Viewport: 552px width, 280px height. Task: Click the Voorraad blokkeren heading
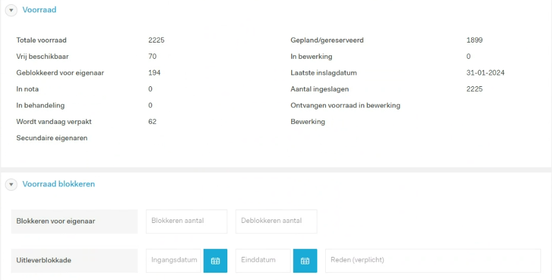(58, 184)
